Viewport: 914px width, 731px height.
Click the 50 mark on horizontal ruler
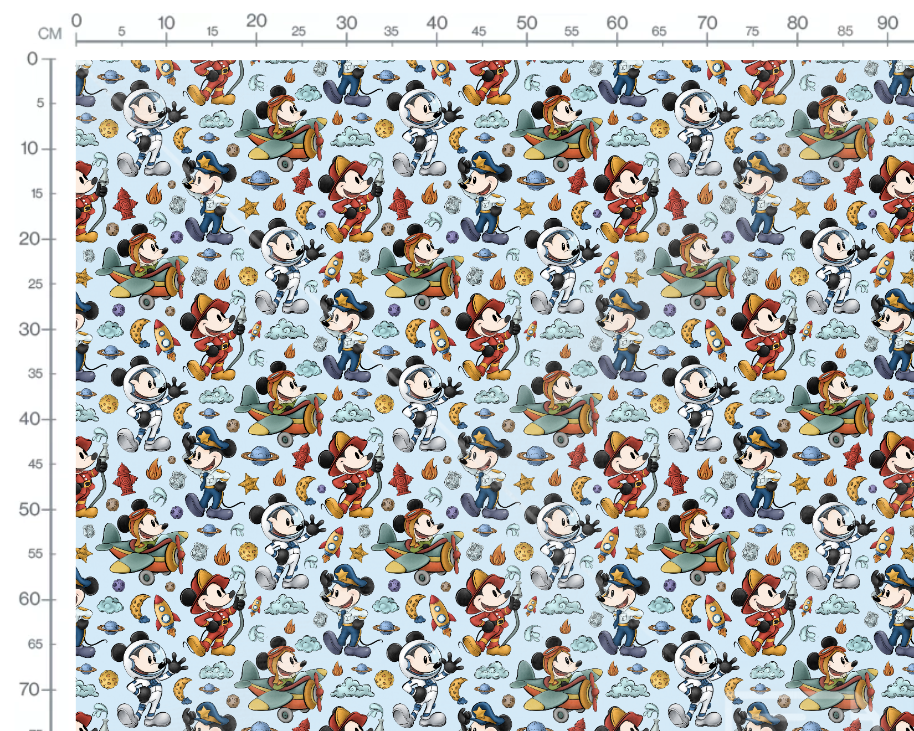[527, 23]
